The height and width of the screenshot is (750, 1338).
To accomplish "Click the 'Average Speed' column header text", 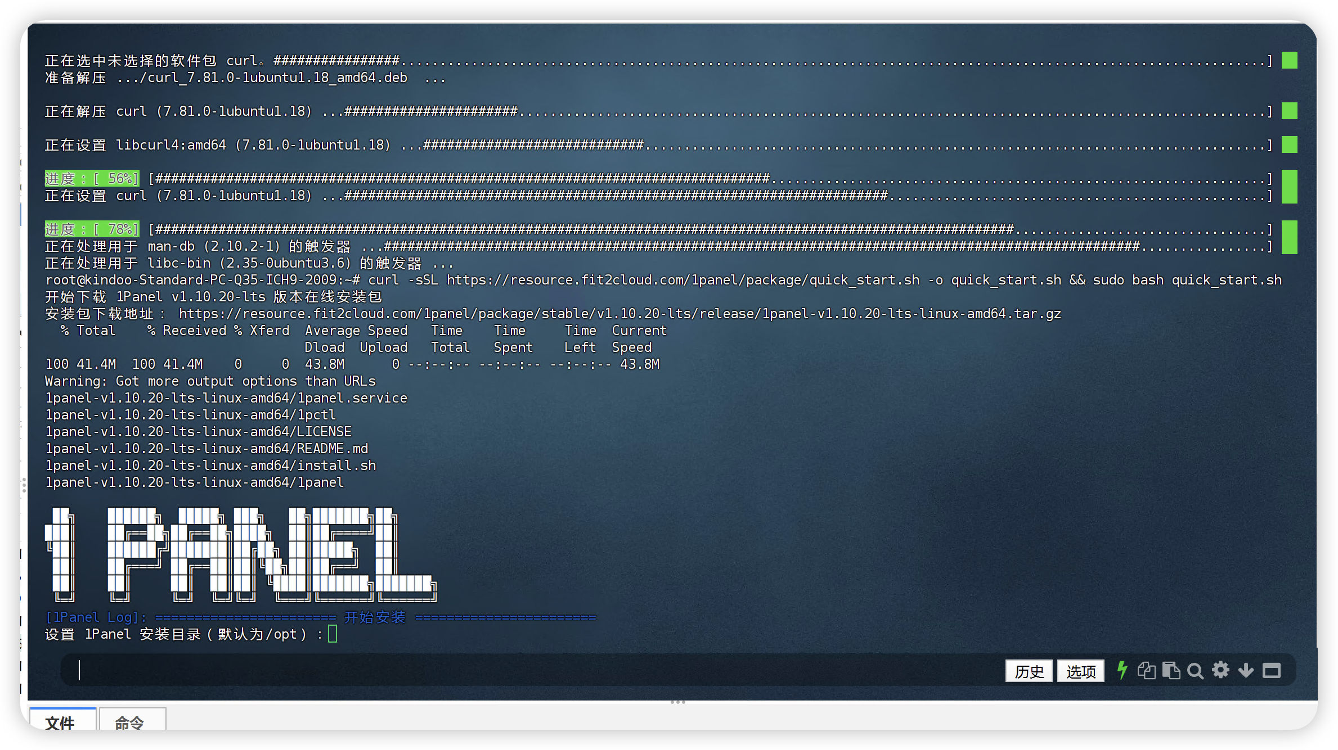I will click(x=356, y=331).
